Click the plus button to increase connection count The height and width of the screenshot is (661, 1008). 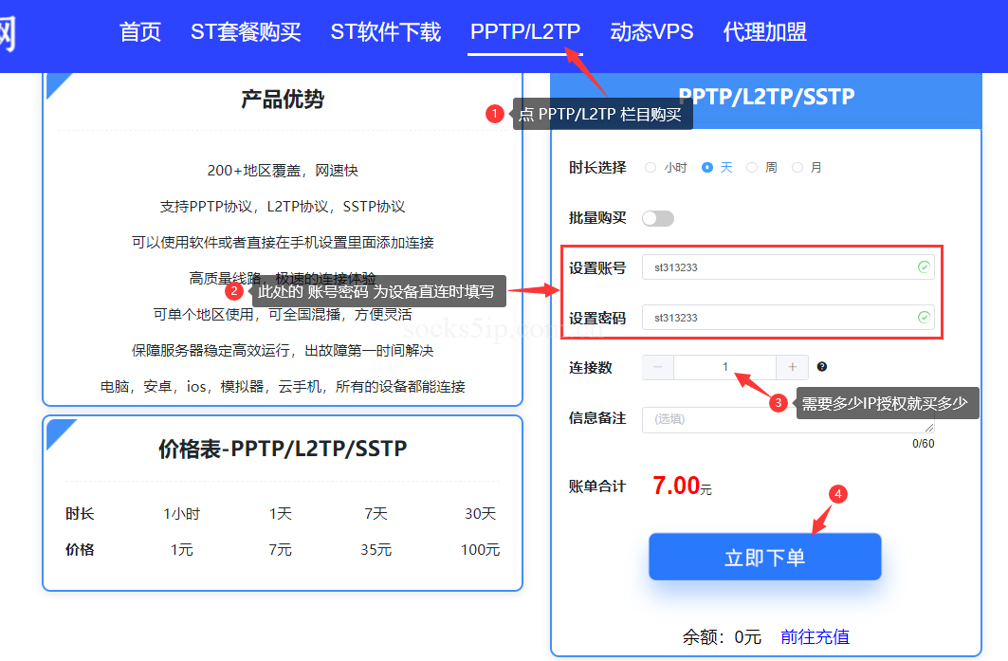tap(795, 367)
